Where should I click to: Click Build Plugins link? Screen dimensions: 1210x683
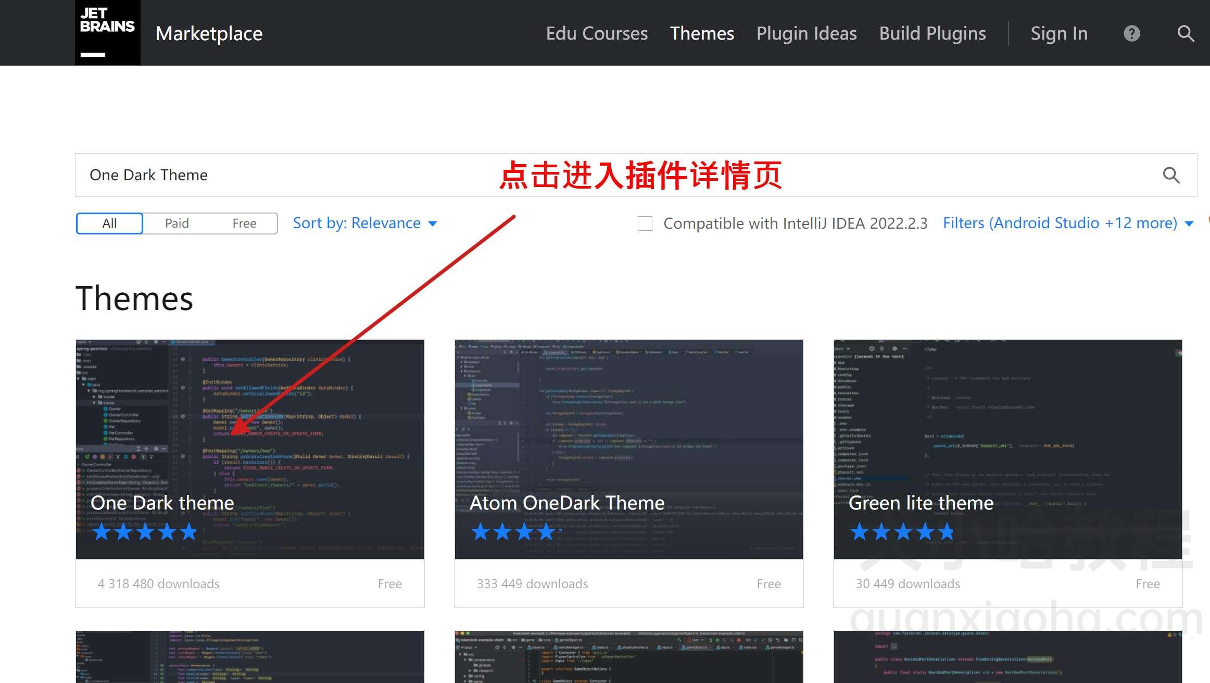click(932, 33)
